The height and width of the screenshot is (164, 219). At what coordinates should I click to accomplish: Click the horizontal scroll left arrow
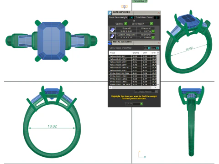coord(110,87)
